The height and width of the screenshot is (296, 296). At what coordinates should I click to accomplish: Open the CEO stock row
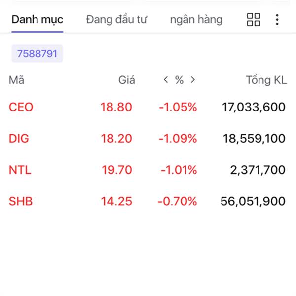pyautogui.click(x=148, y=107)
